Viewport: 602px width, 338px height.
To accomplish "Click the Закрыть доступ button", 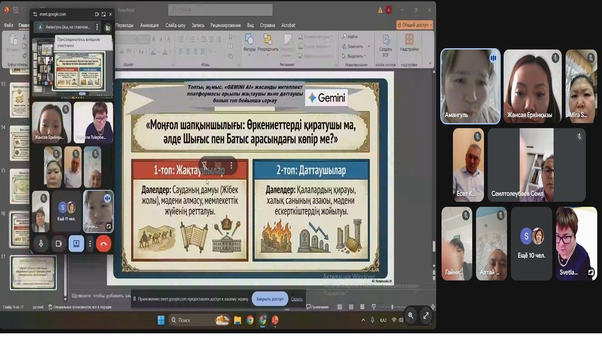I will point(270,299).
